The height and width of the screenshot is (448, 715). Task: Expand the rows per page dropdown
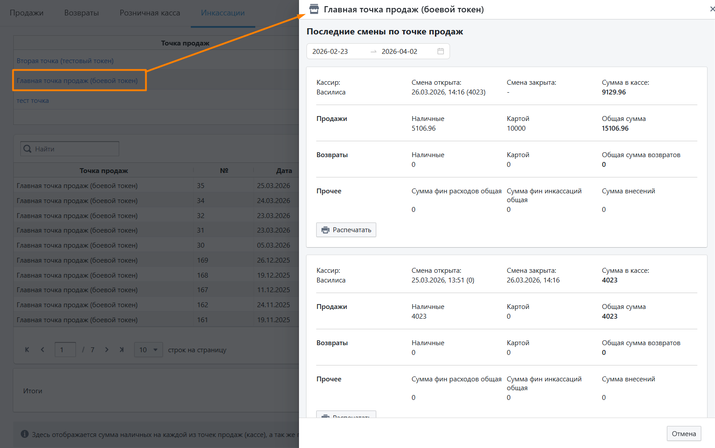(148, 350)
